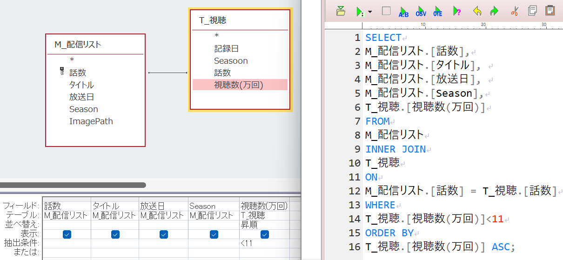Click the Season field cell in the design grid
This screenshot has height=260, width=563.
pos(214,206)
